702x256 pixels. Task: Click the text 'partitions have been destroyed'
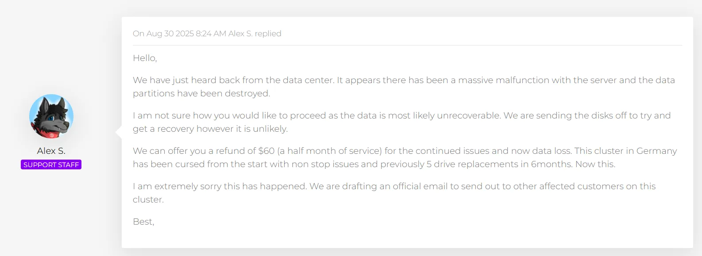(x=201, y=93)
